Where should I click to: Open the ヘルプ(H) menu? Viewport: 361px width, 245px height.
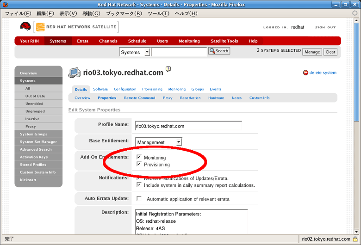pos(186,13)
